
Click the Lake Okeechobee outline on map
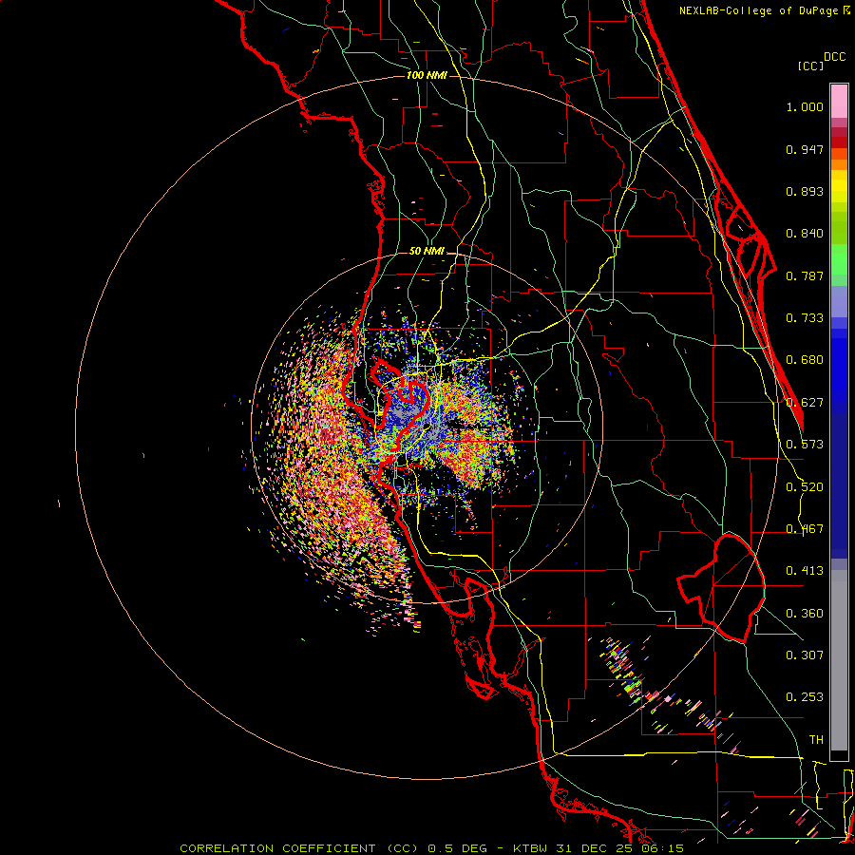[721, 588]
